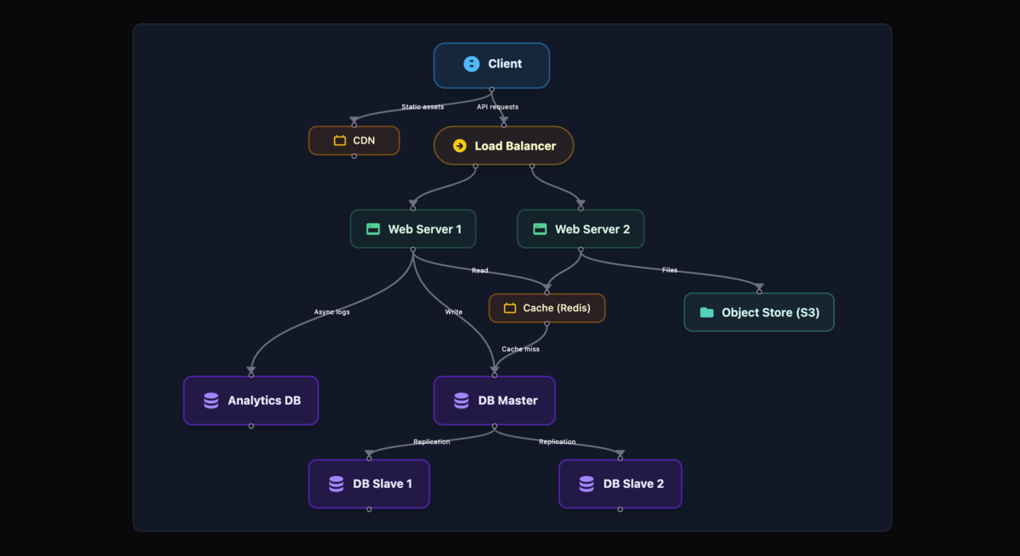This screenshot has width=1020, height=556.
Task: Click the 'Cache miss' edge label
Action: tap(519, 348)
